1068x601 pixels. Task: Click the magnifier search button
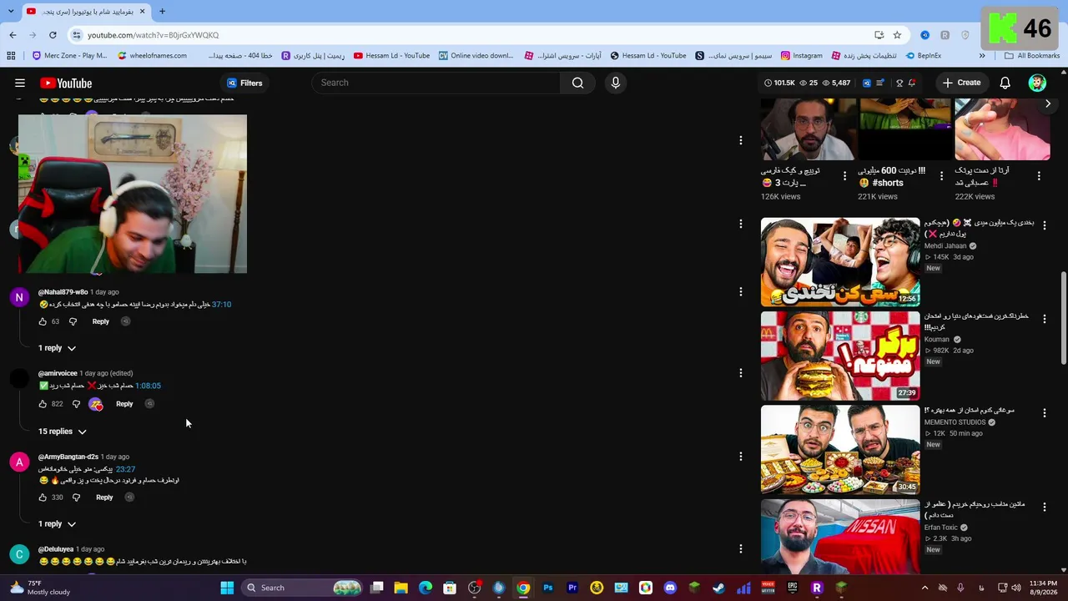[x=577, y=83]
